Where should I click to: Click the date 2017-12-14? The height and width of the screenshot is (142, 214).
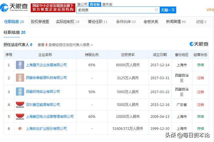point(160,65)
